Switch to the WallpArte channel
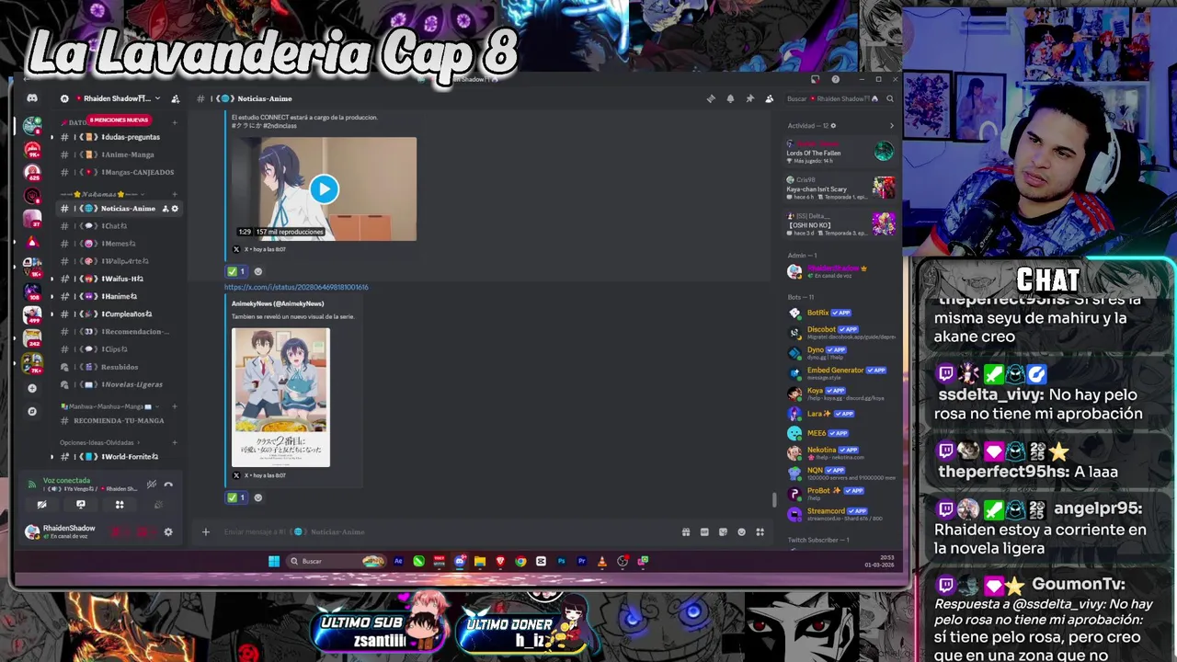The width and height of the screenshot is (1177, 662). (x=118, y=261)
